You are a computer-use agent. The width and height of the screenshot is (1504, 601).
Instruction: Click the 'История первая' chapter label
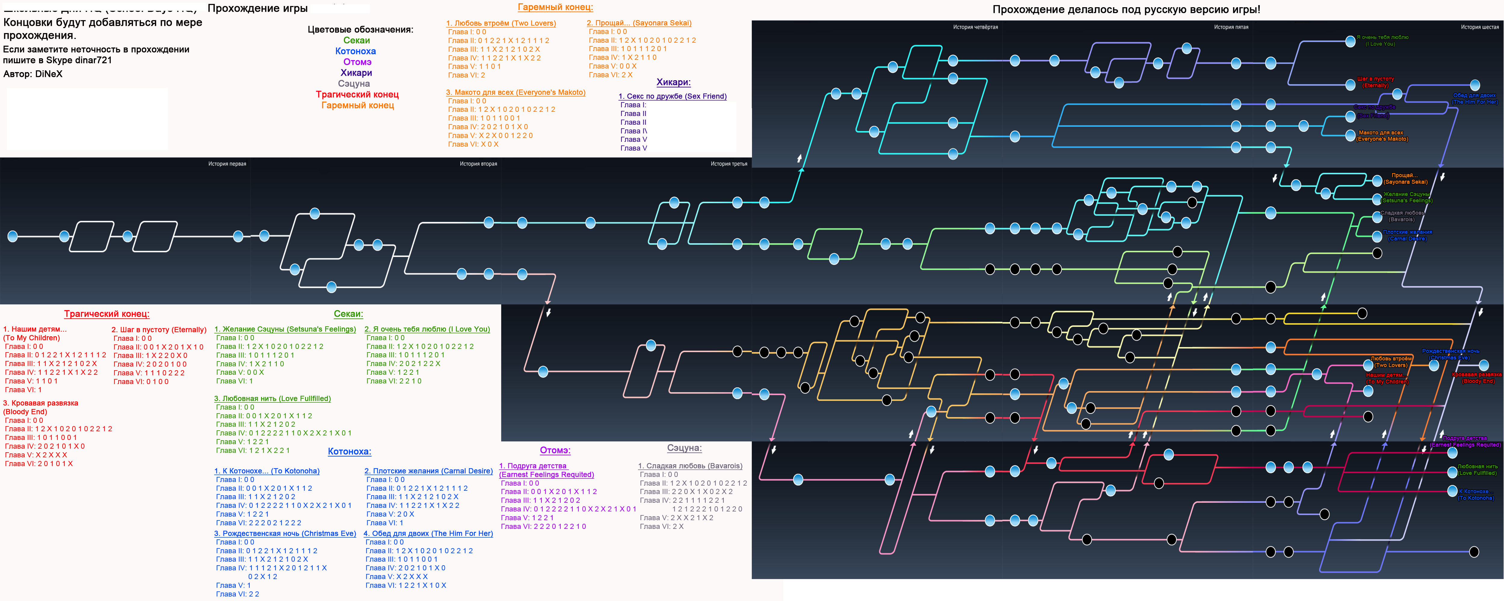coord(227,164)
